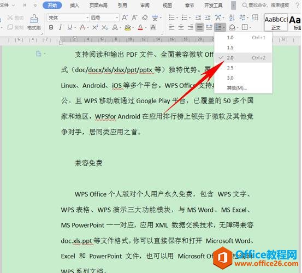Open the 引用 ribbon tab

[x=122, y=5]
